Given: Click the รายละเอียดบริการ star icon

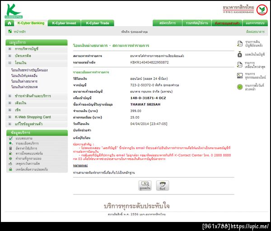Looking at the screenshot, I should coord(10,143).
